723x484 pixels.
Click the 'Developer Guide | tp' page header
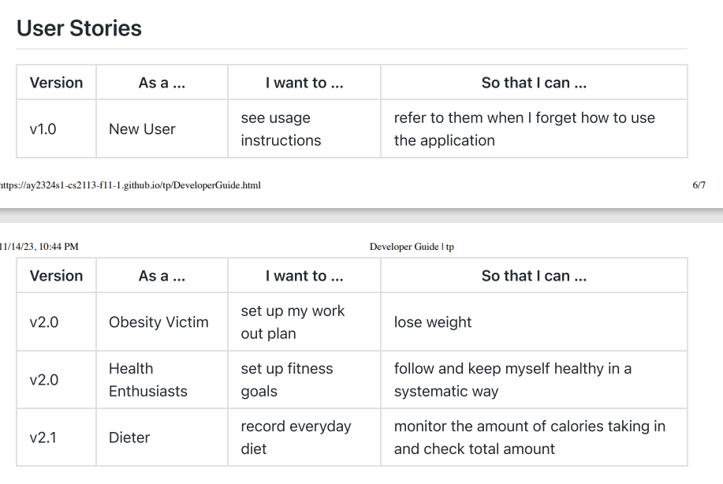[x=412, y=247]
